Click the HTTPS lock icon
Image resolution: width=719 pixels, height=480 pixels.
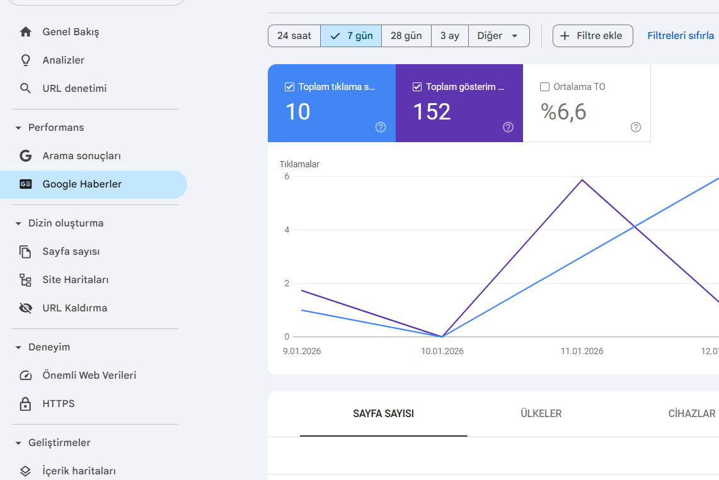pyautogui.click(x=26, y=404)
